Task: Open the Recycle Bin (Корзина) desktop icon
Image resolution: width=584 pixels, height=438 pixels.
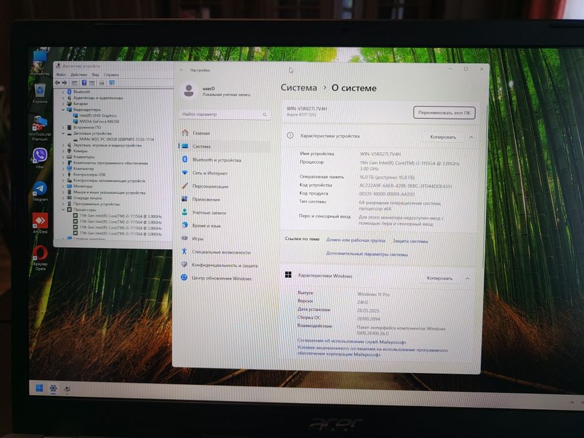Action: 40,93
